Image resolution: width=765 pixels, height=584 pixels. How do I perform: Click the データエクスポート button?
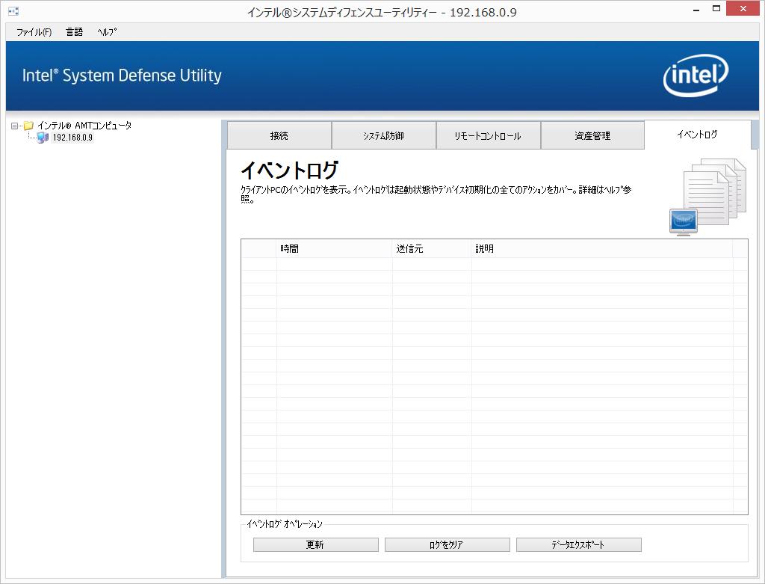click(579, 544)
